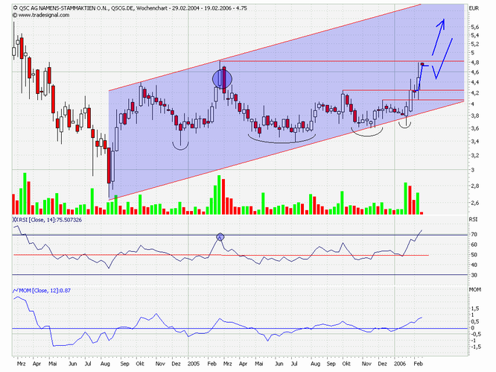Click the RSI indicator icon beside its label
496x372 pixels.
tap(16, 219)
